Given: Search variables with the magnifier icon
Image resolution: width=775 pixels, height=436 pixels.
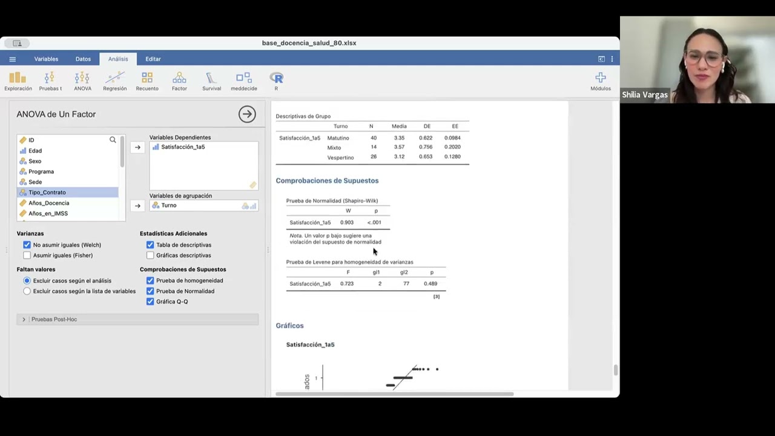Looking at the screenshot, I should coord(113,140).
